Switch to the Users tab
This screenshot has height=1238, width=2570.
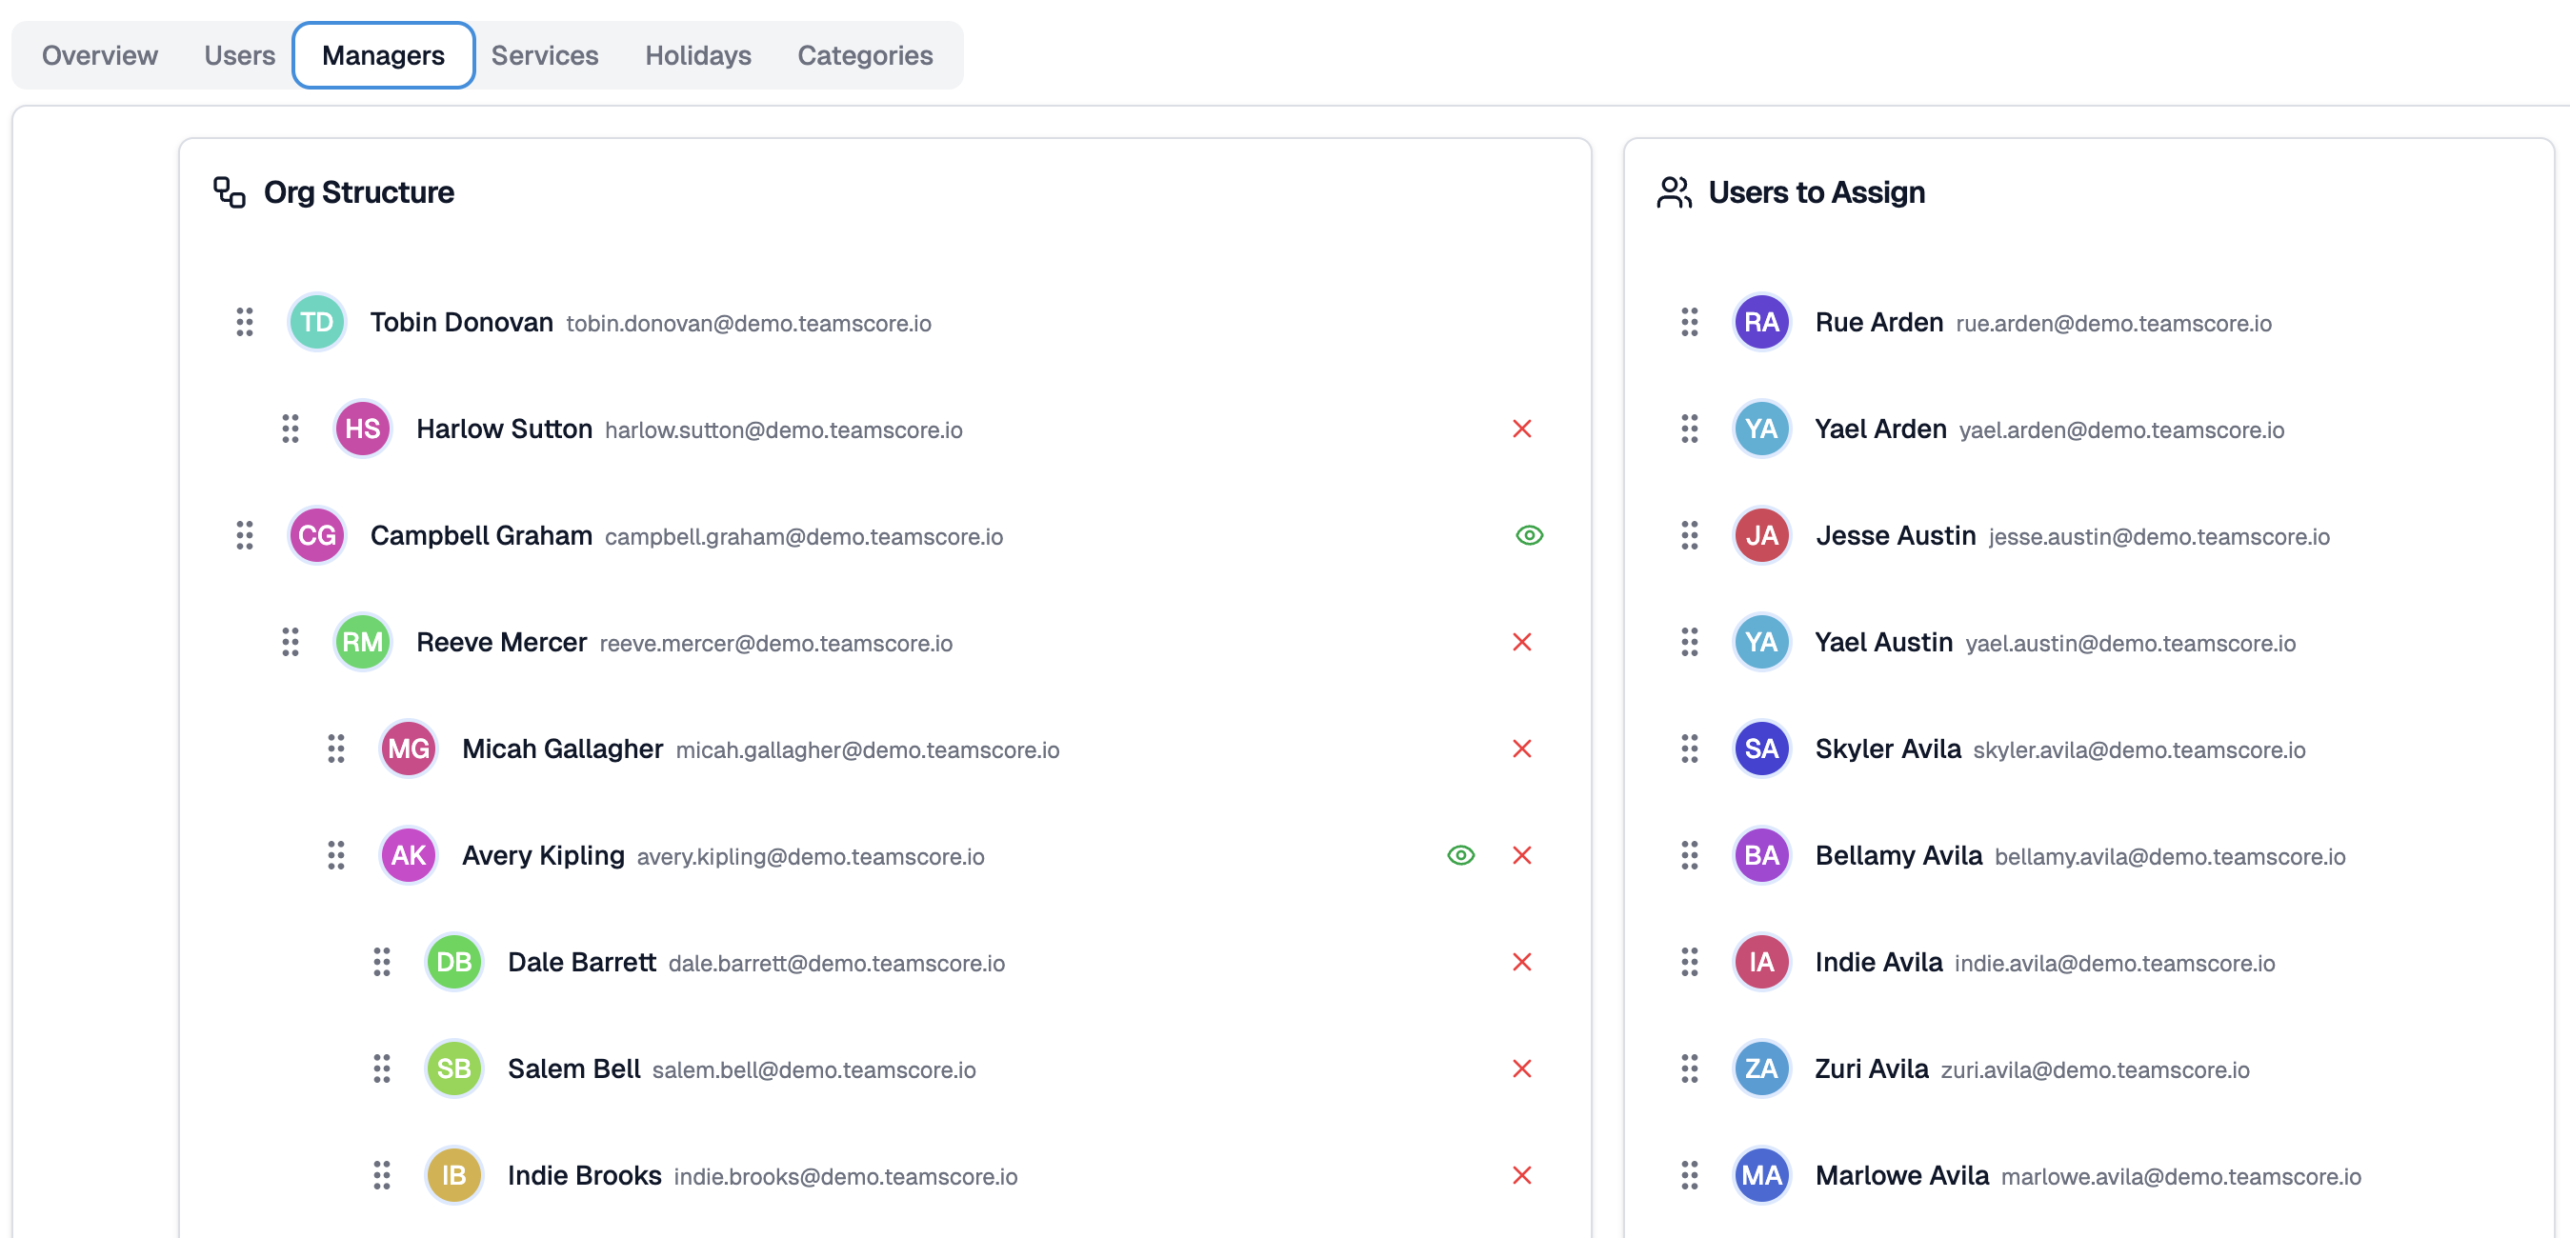239,55
